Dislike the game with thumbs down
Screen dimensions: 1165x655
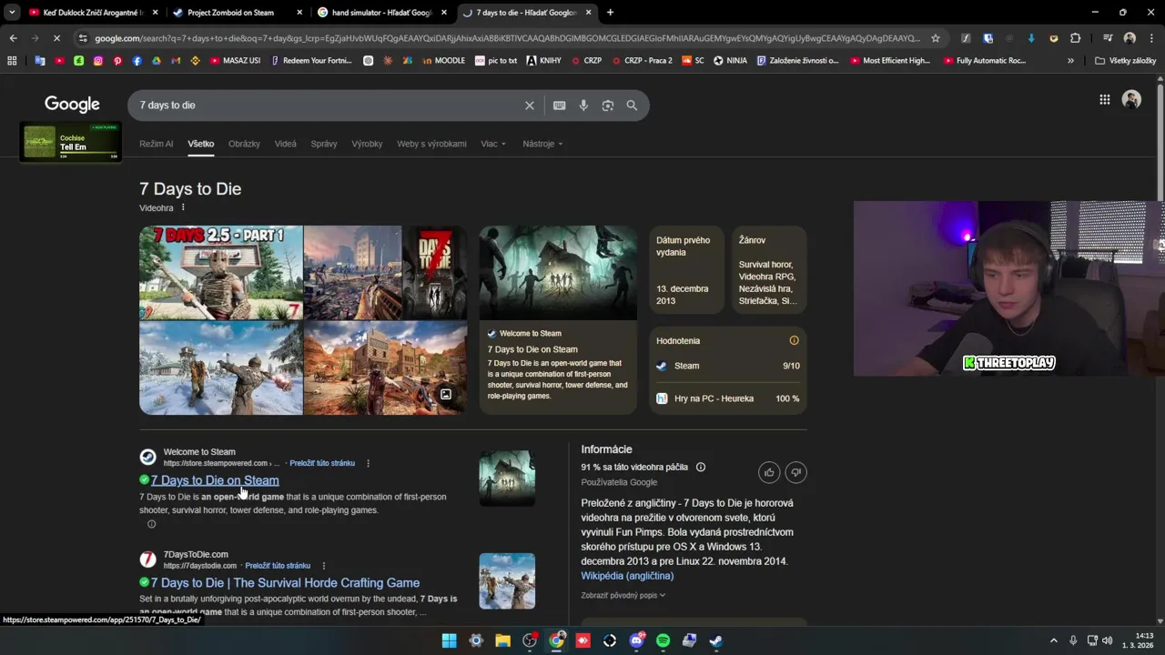pos(795,472)
